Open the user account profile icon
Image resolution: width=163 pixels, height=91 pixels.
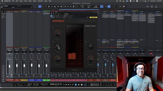tap(147, 7)
